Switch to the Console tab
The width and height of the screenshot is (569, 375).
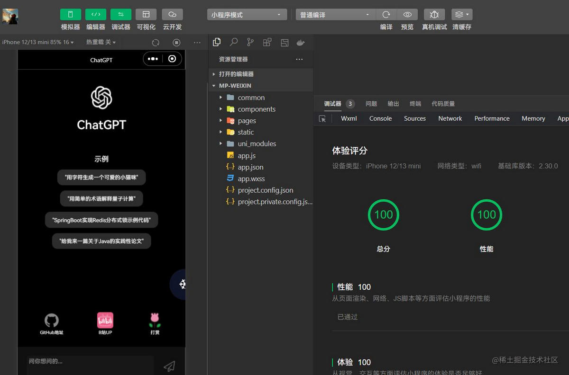click(380, 118)
